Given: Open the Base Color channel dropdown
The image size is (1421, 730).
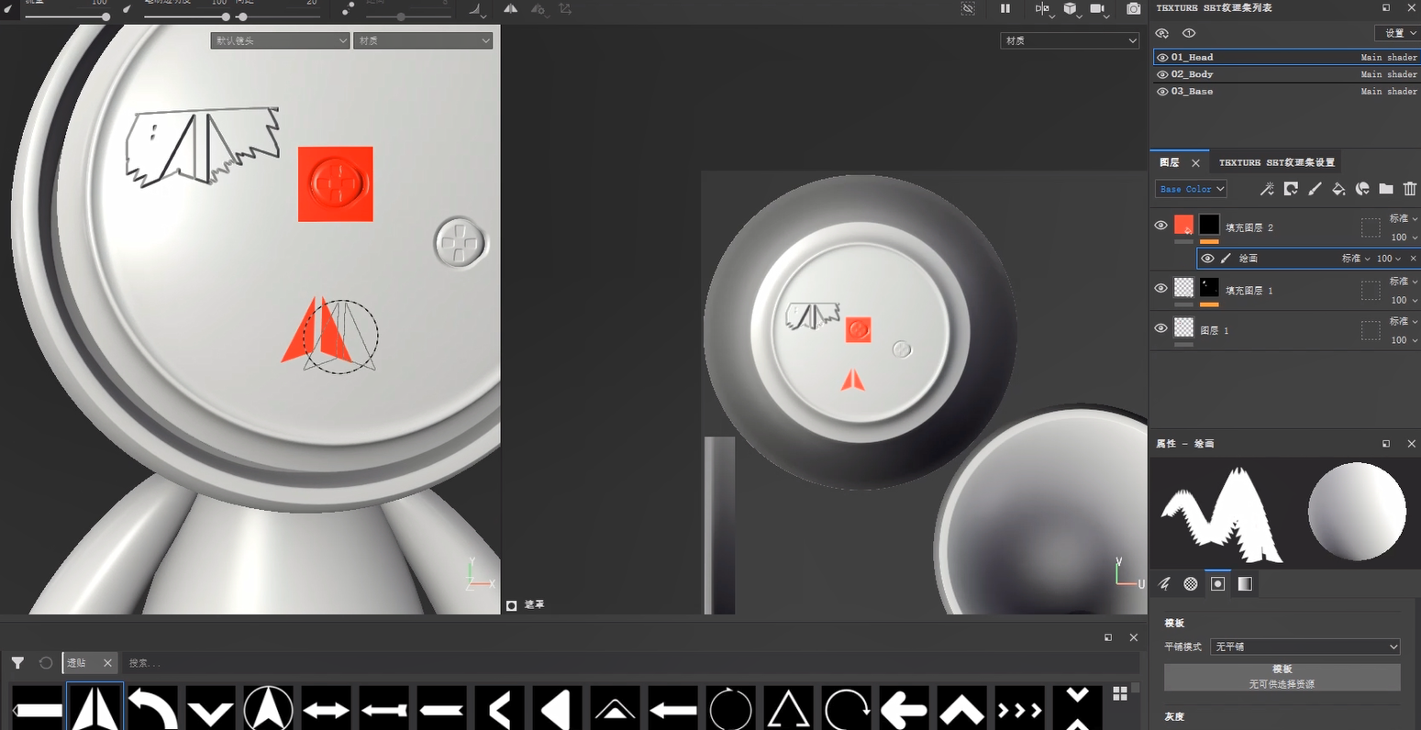Looking at the screenshot, I should click(x=1191, y=189).
